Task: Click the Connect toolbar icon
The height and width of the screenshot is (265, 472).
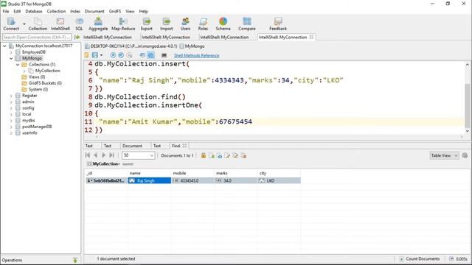Action: [11, 24]
